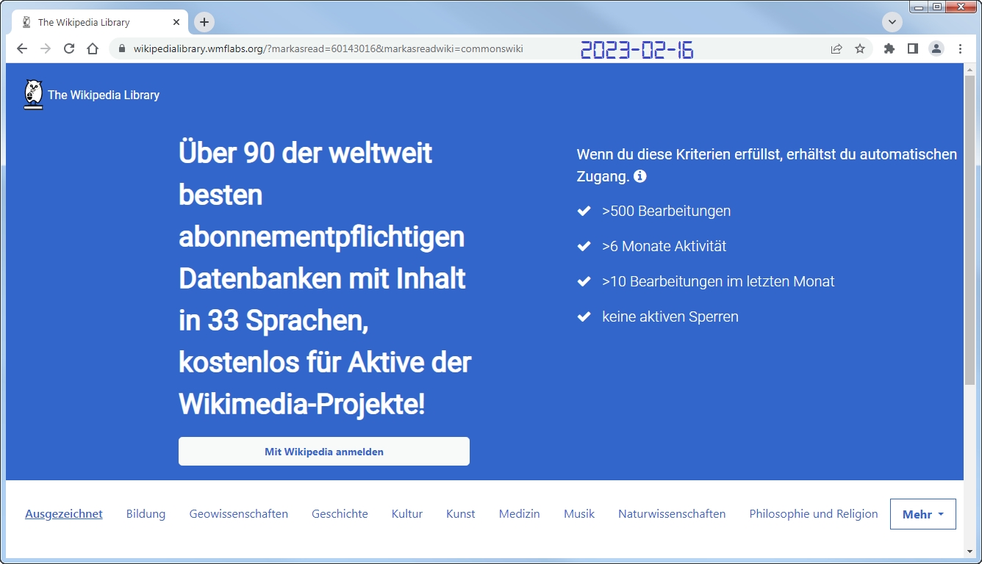Open the Geschichte category tab

coord(340,514)
